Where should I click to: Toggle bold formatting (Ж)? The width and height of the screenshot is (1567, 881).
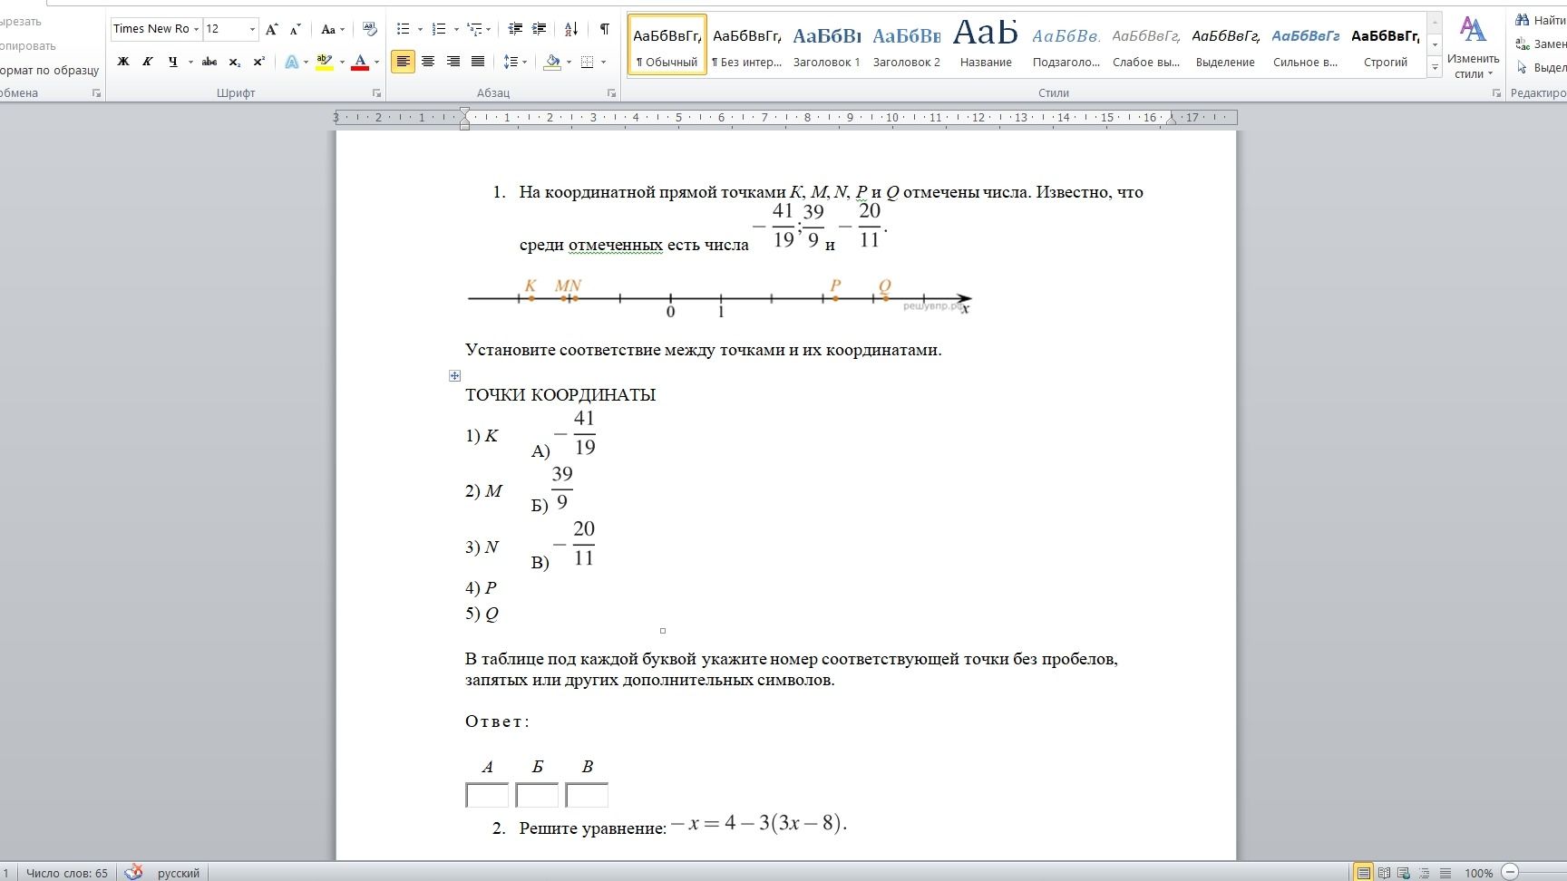[123, 62]
